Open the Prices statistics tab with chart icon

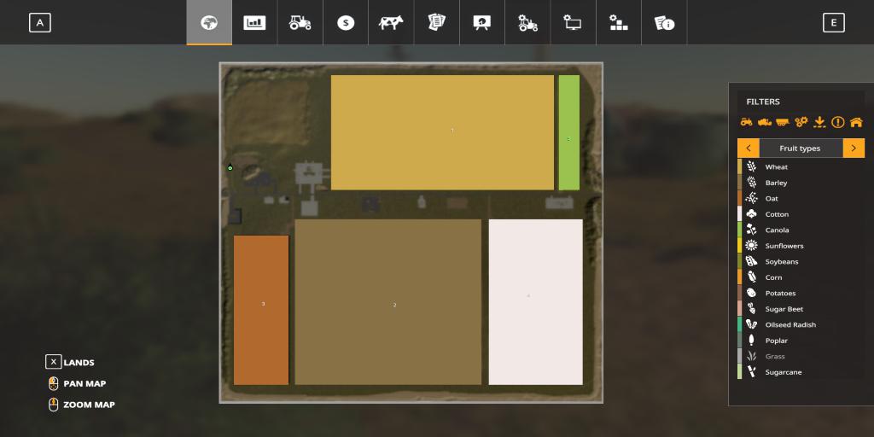(x=254, y=23)
